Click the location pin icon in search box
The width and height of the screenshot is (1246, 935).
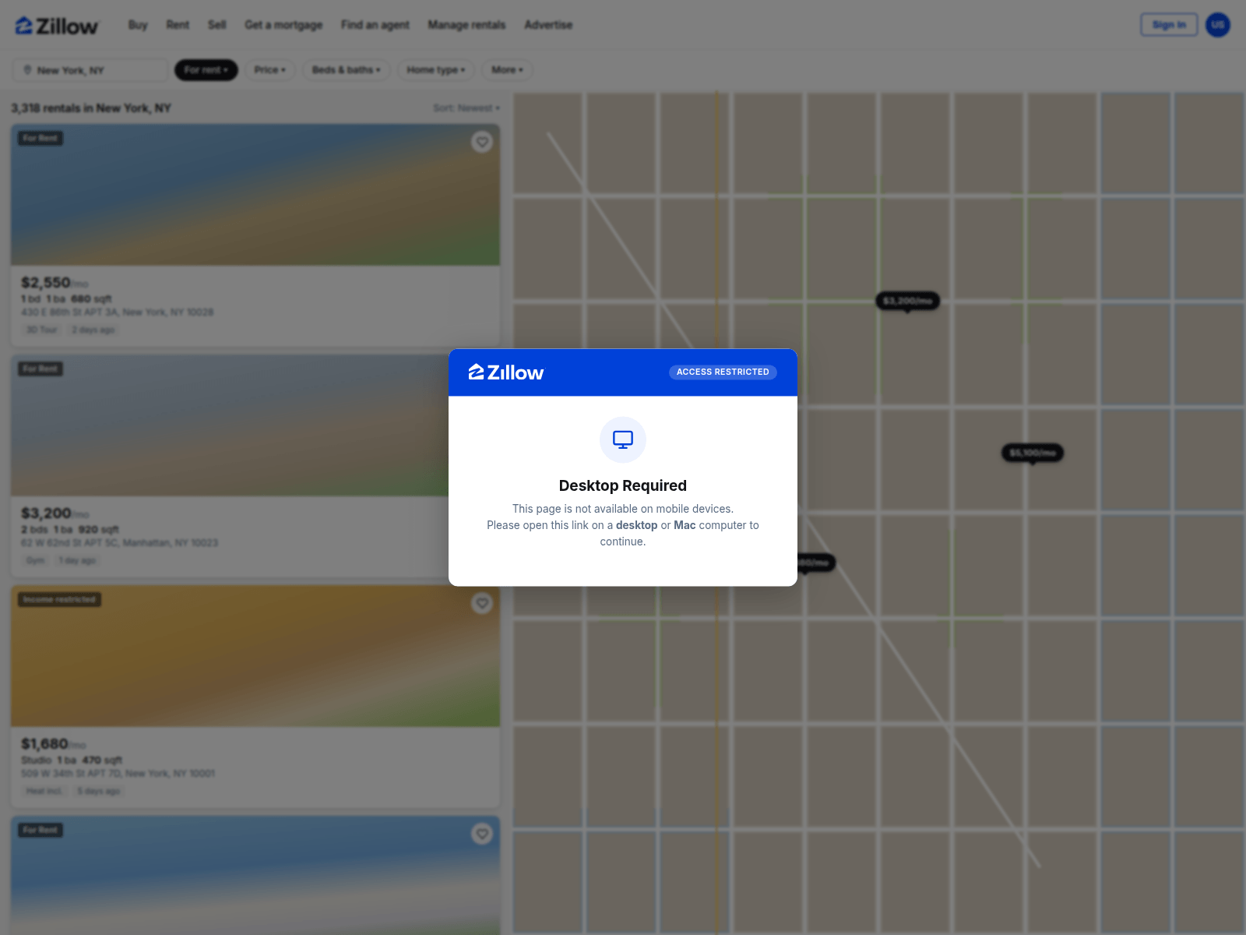point(28,70)
